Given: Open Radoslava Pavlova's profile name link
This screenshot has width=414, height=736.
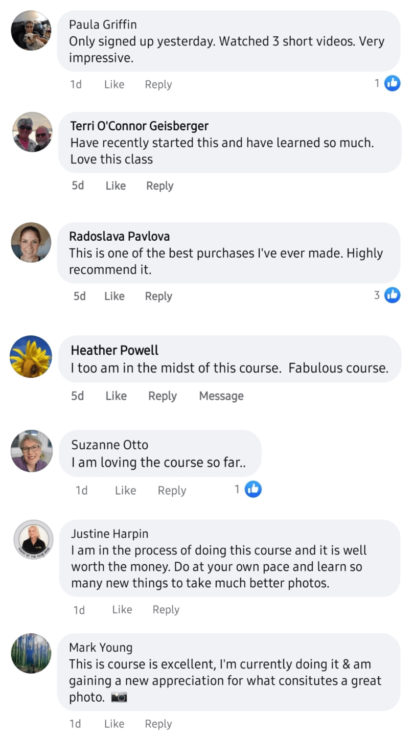Looking at the screenshot, I should 119,237.
